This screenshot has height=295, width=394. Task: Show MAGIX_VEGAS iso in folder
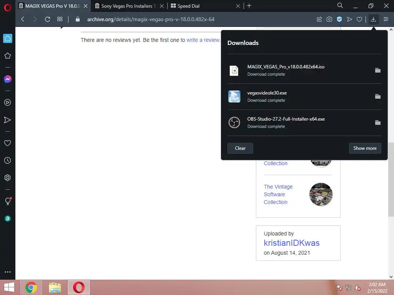pyautogui.click(x=378, y=71)
